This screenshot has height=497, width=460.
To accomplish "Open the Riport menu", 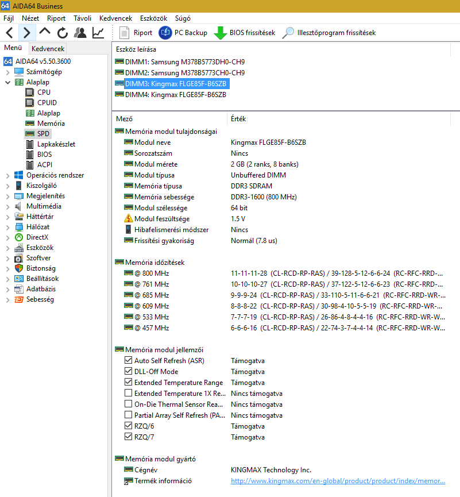I will pyautogui.click(x=56, y=18).
